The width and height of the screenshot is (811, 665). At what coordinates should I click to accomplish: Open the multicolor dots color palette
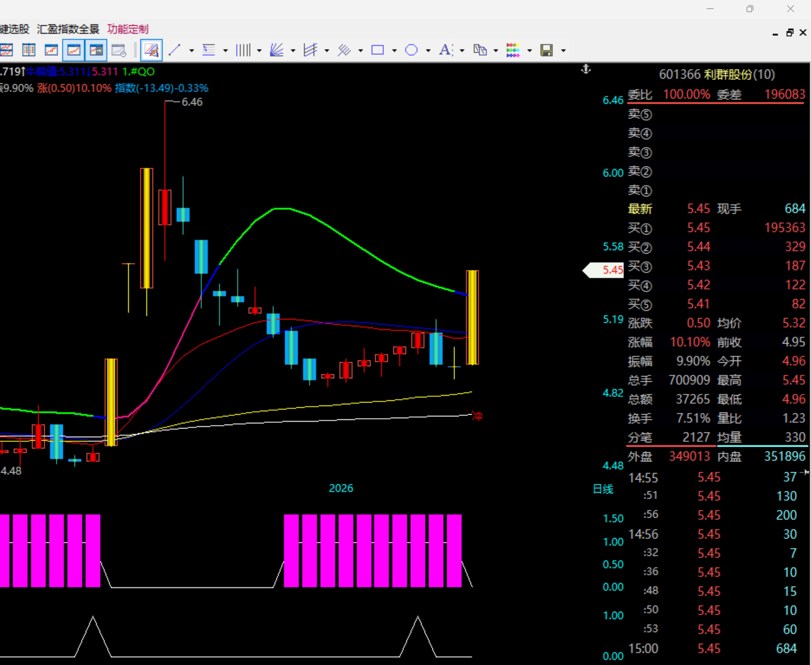[x=513, y=50]
